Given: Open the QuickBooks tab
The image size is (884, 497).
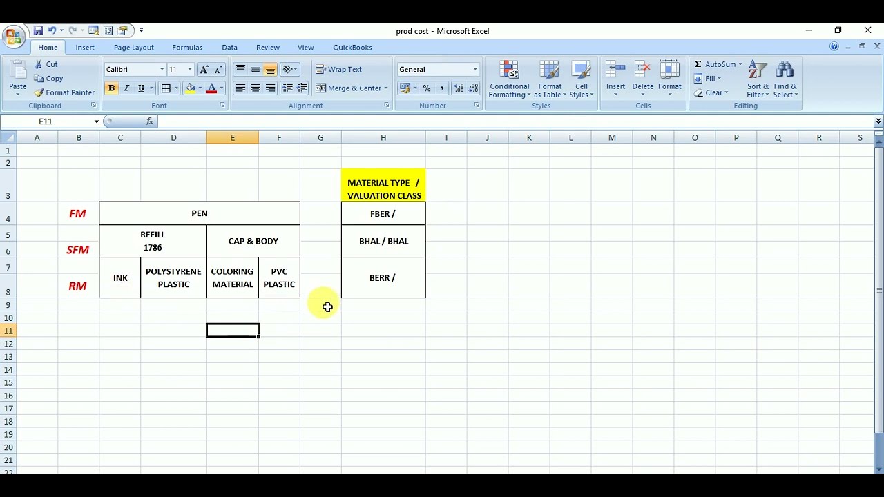Looking at the screenshot, I should coord(353,48).
